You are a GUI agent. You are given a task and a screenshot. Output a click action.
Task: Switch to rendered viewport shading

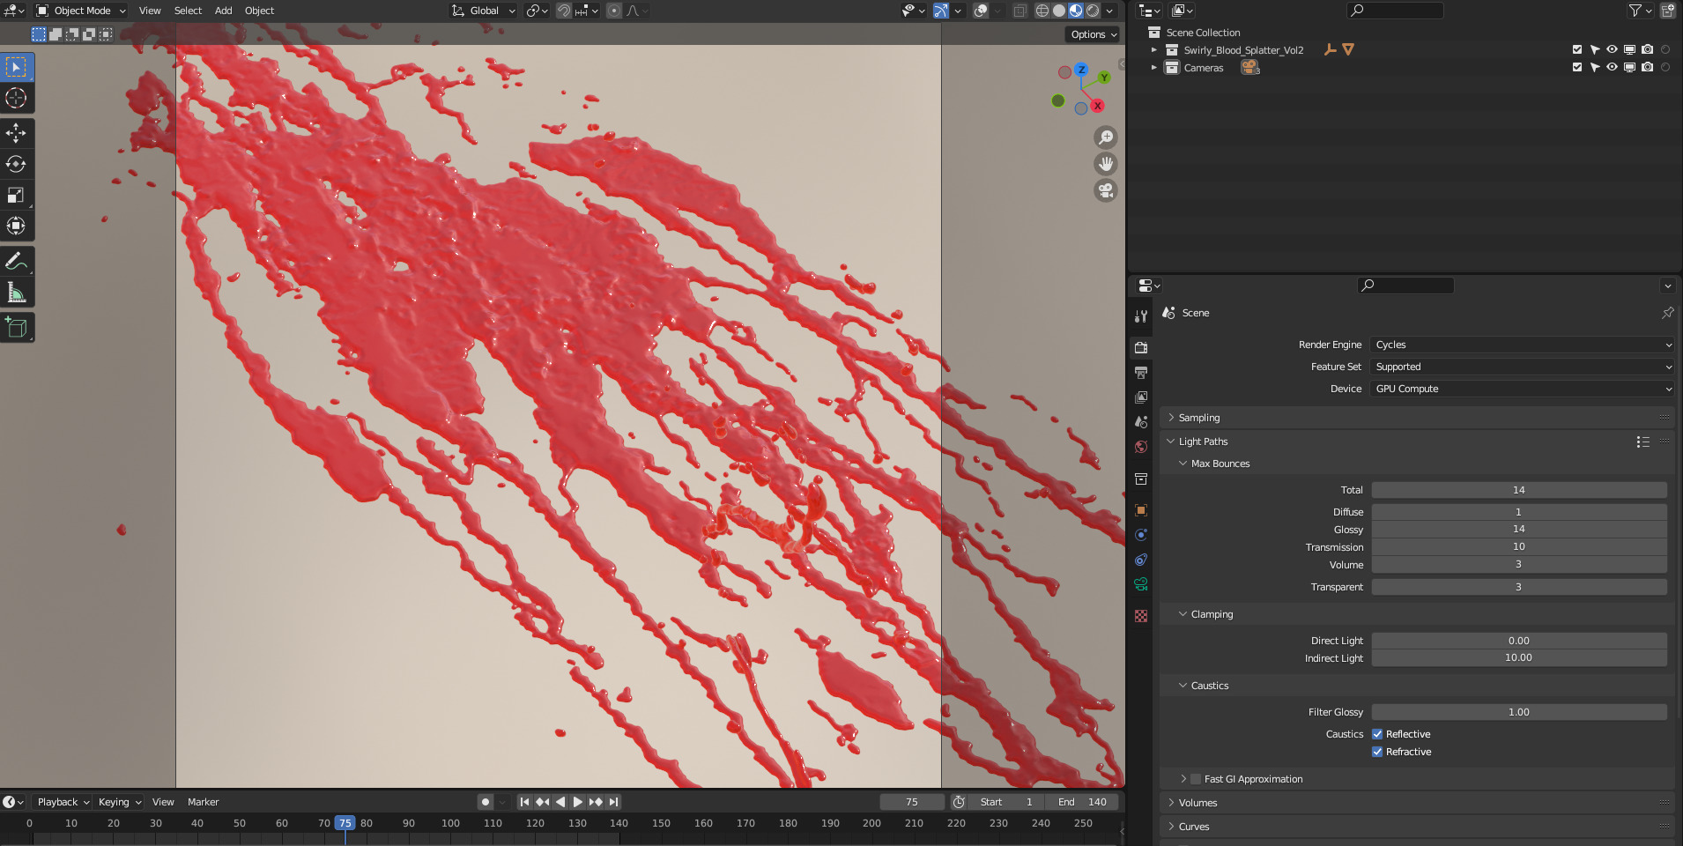click(1093, 11)
